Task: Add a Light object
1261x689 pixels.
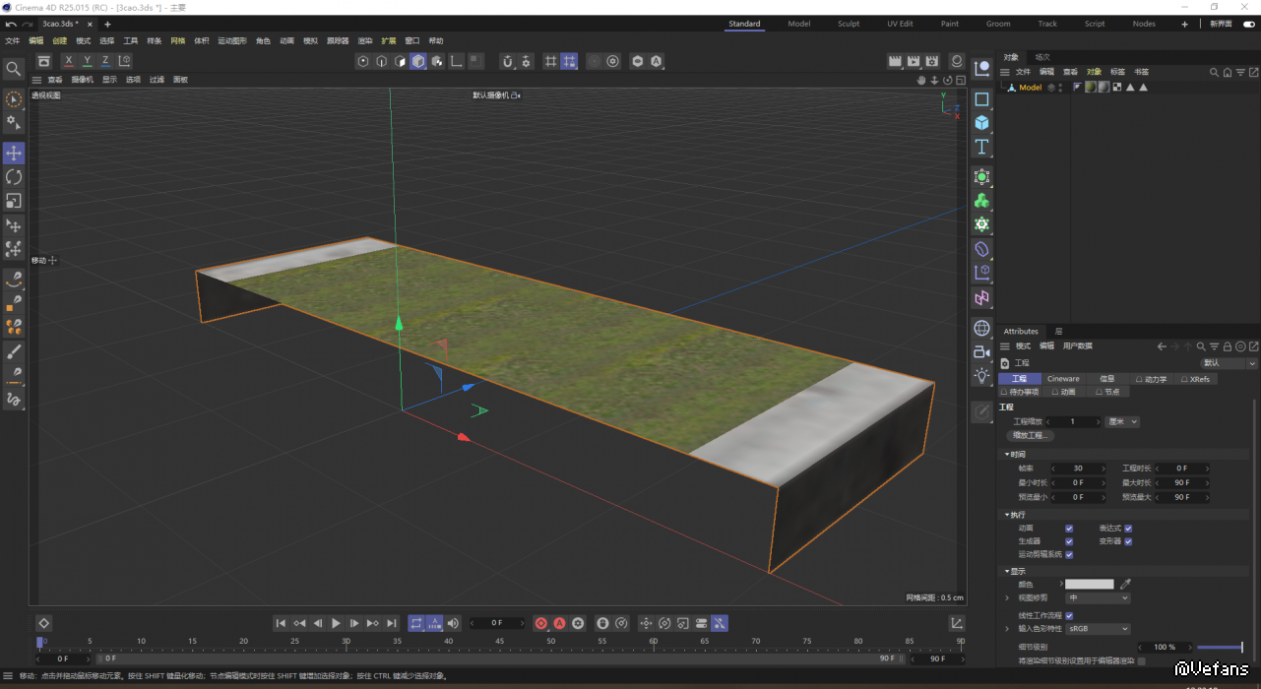Action: coord(981,375)
